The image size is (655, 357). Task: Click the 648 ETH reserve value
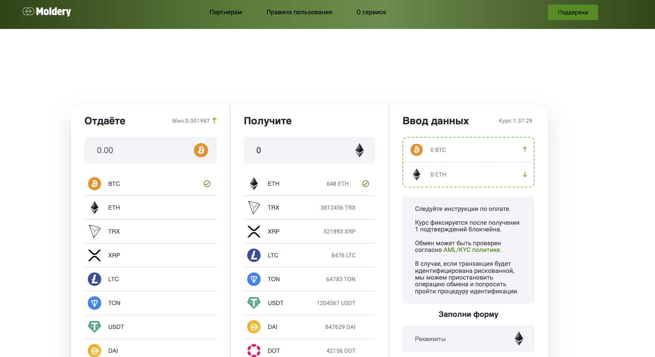pos(338,184)
